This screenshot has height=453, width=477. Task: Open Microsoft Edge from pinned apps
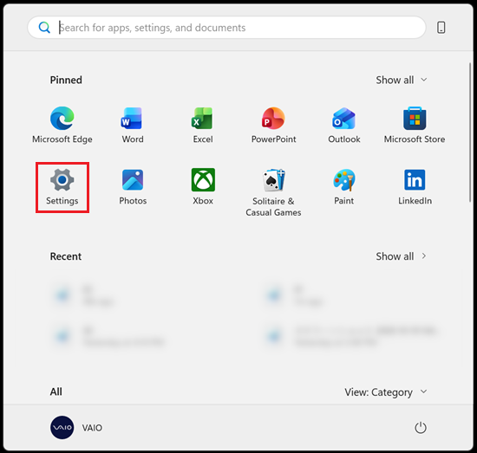click(x=62, y=126)
